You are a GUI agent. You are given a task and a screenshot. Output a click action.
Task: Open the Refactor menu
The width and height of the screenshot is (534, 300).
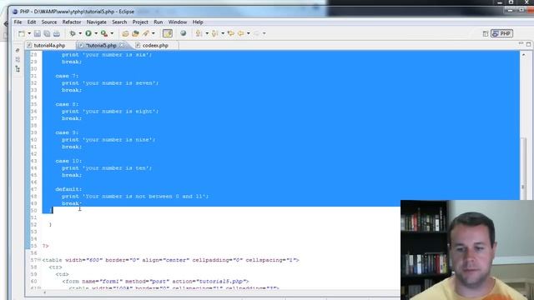pos(72,22)
